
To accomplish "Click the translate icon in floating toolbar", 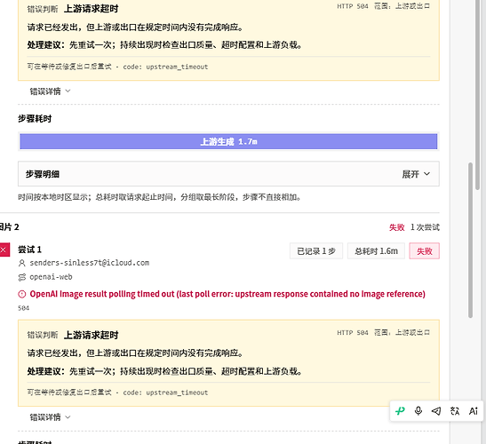I will (x=455, y=411).
